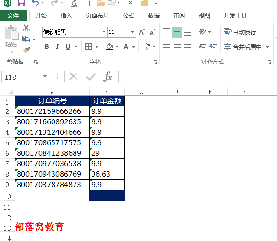Image resolution: width=277 pixels, height=241 pixels.
Task: Switch to the 页面布局 tab
Action: 97,16
